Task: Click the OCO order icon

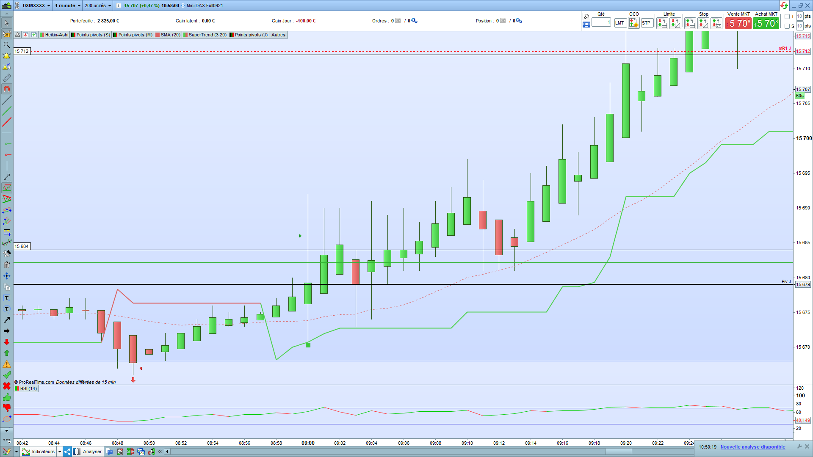Action: (x=633, y=23)
